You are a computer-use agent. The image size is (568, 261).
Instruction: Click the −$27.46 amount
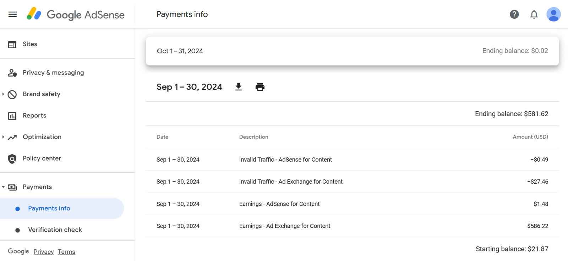tap(538, 182)
